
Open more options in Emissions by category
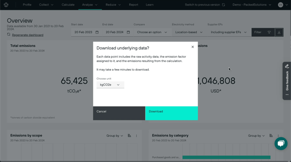(x=278, y=136)
